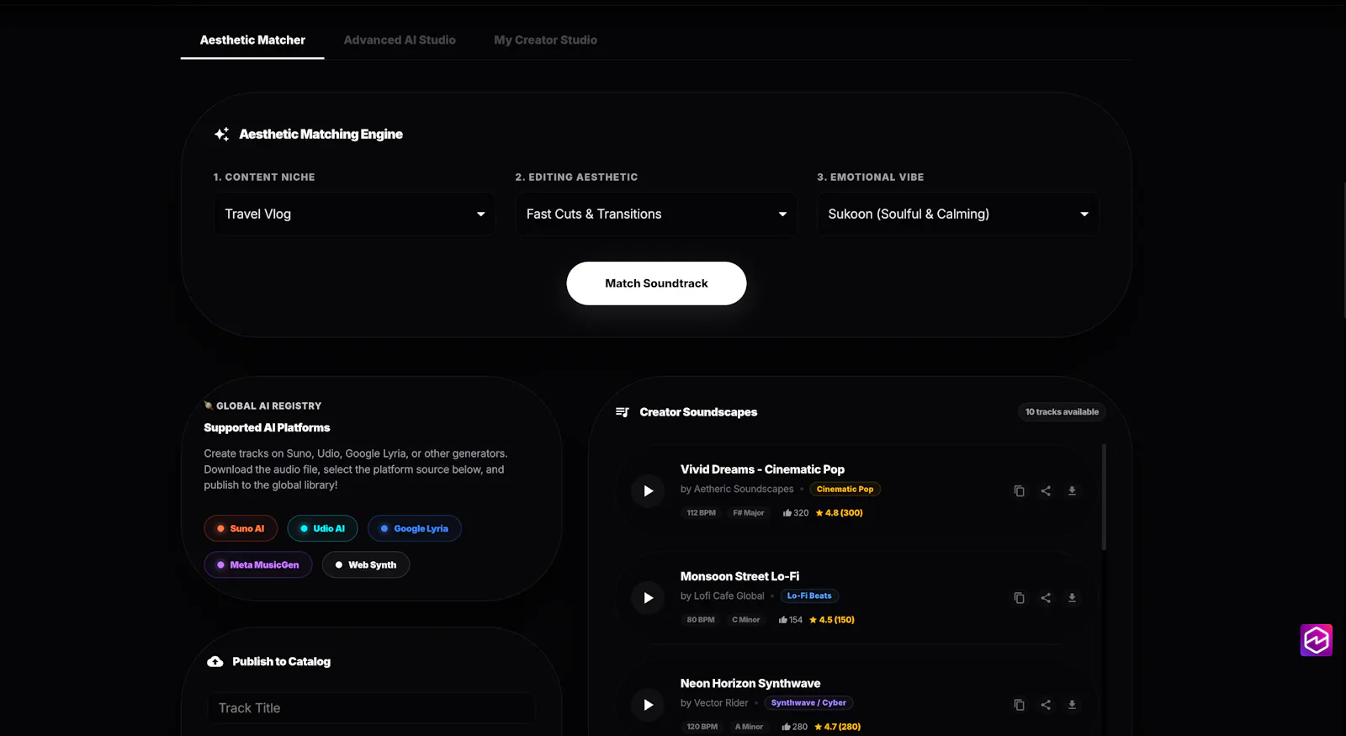Viewport: 1346px width, 736px height.
Task: Share the Vivid Dreams track
Action: pos(1046,490)
